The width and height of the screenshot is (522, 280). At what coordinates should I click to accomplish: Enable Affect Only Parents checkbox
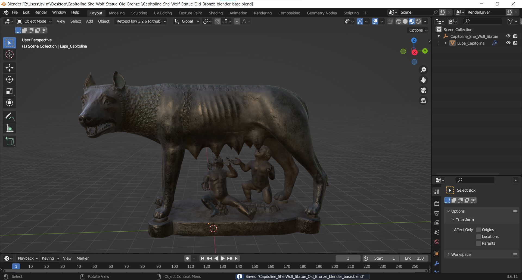[x=479, y=243]
